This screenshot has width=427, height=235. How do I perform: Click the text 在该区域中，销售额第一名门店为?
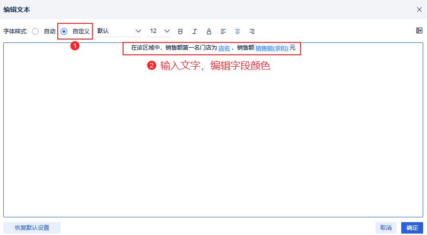[x=174, y=48]
